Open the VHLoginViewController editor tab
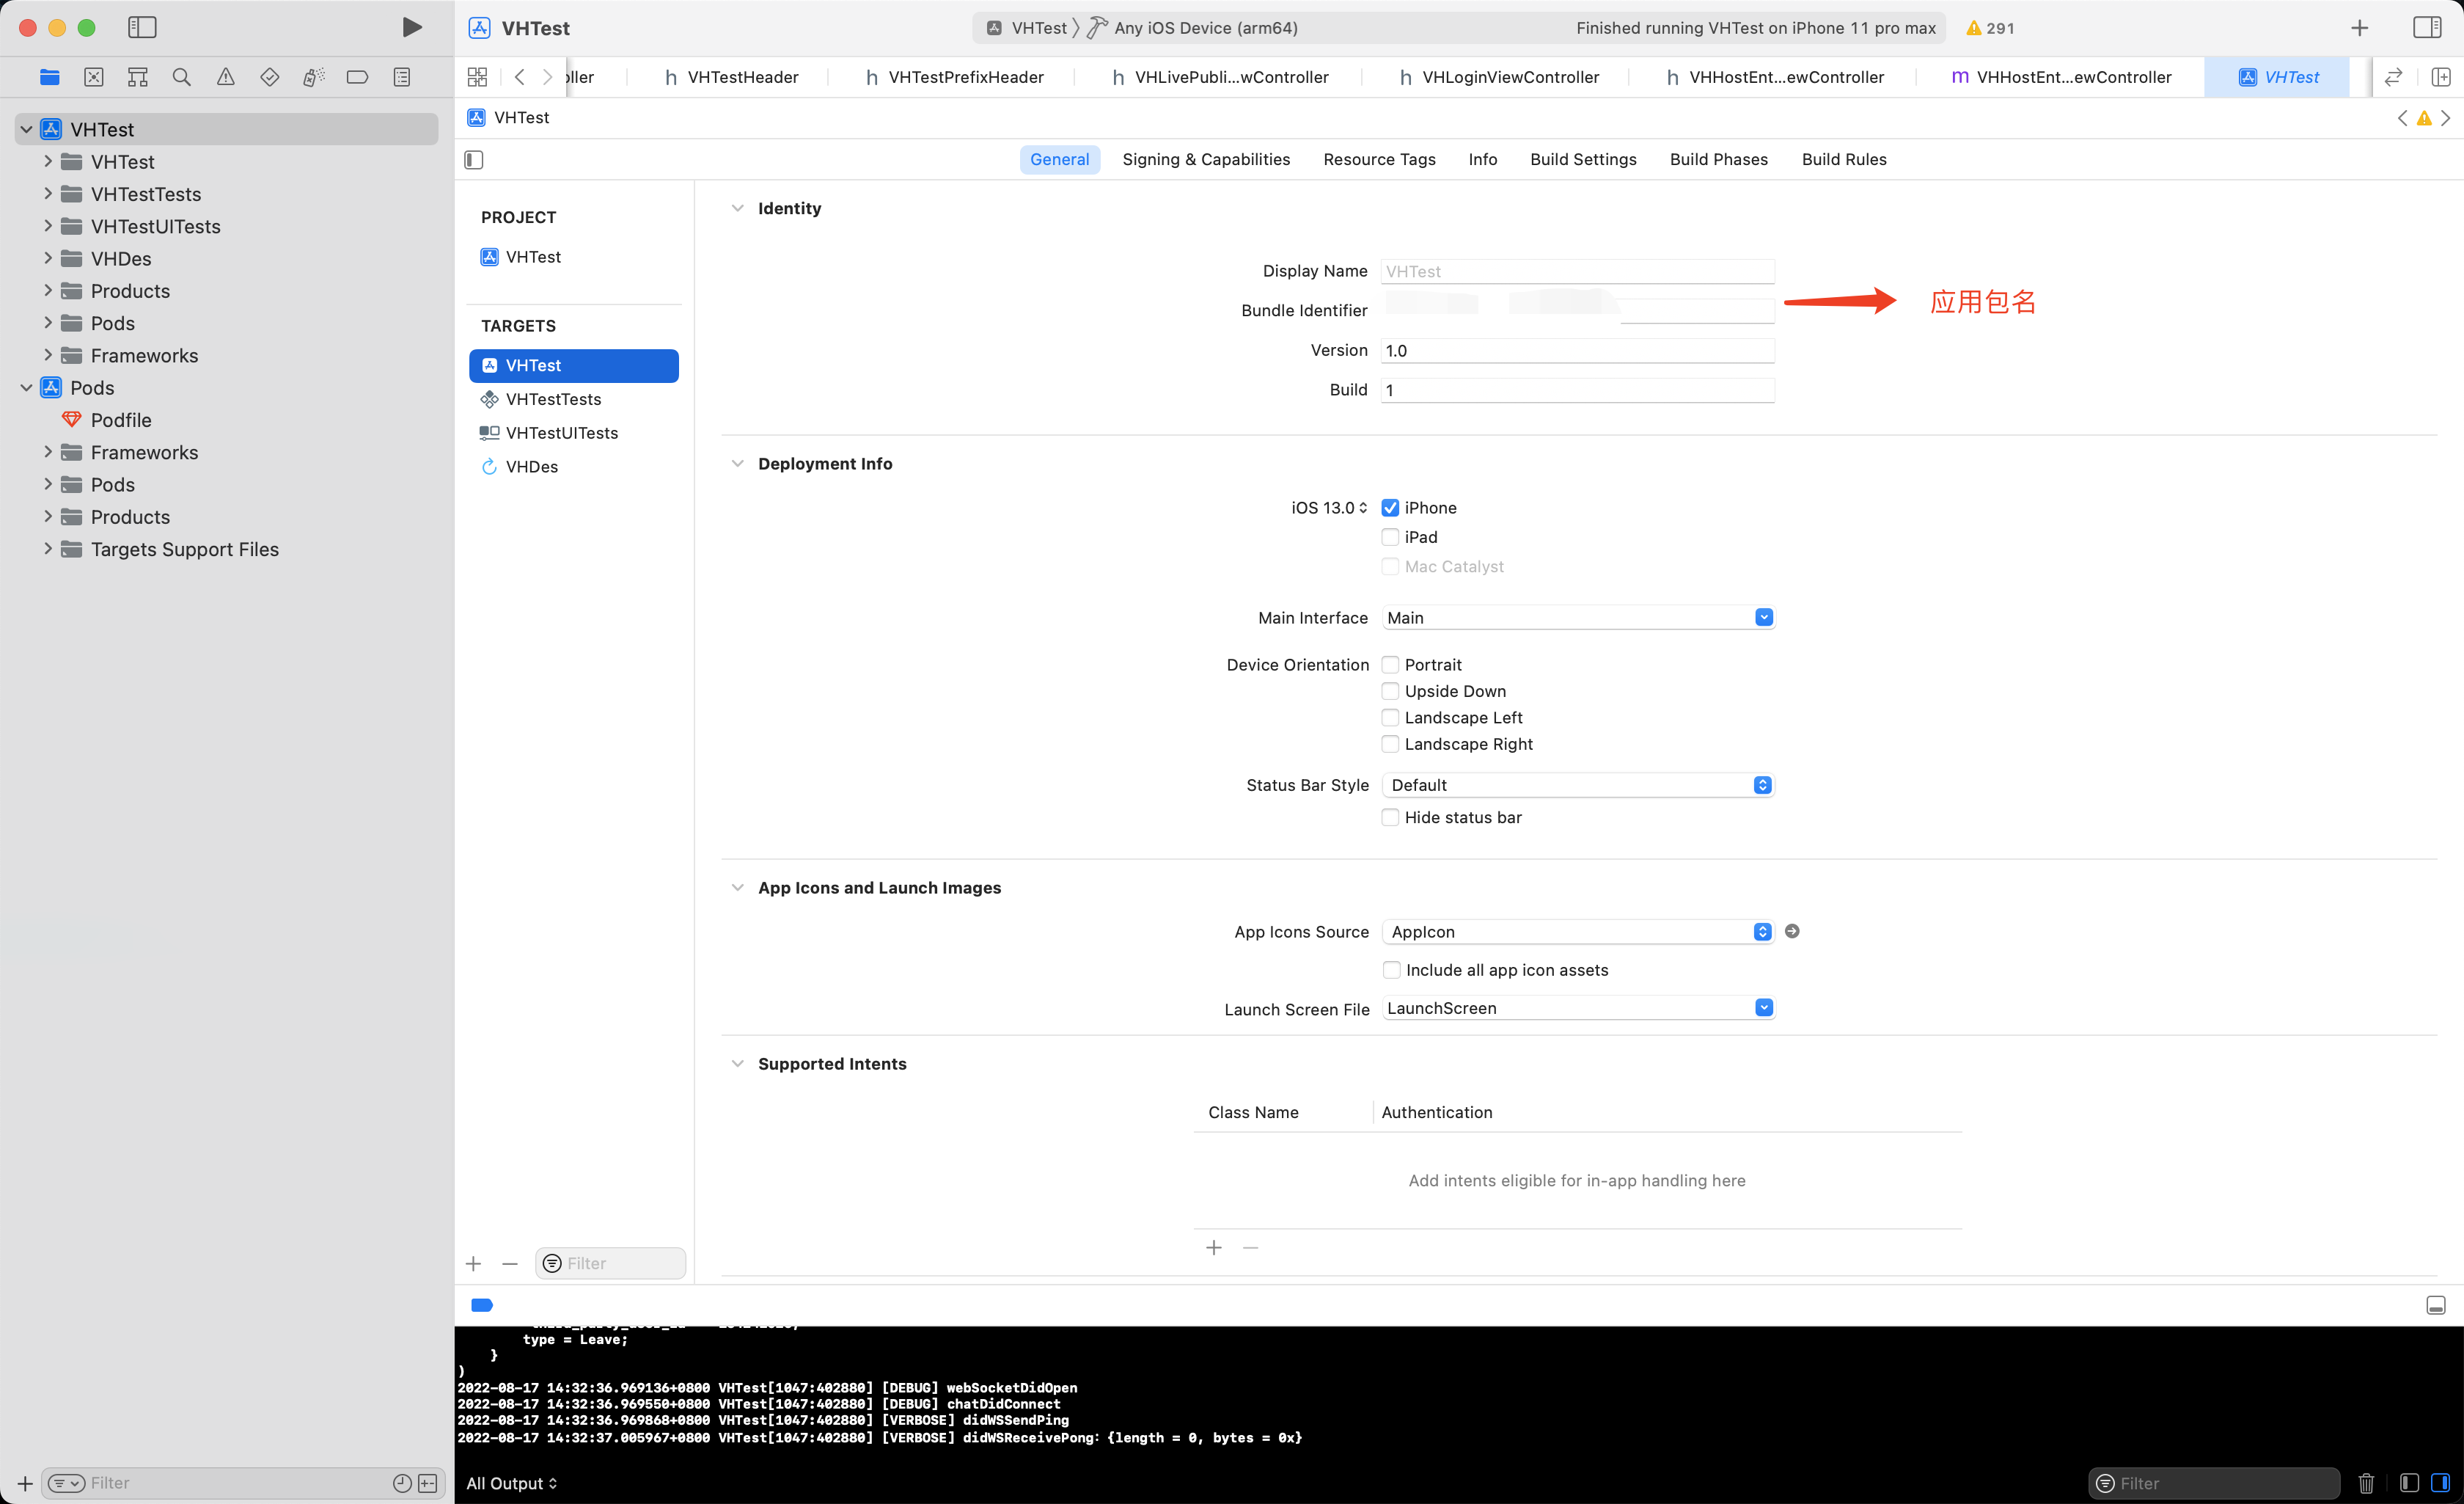The height and width of the screenshot is (1504, 2464). [1498, 77]
